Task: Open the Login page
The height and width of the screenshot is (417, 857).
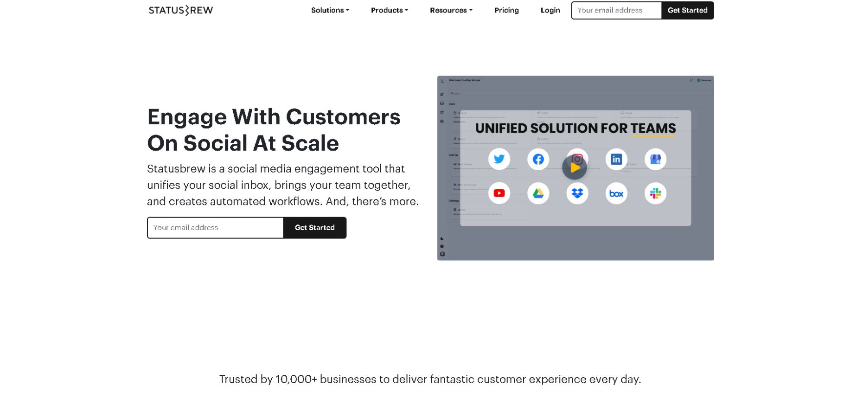Action: [550, 10]
